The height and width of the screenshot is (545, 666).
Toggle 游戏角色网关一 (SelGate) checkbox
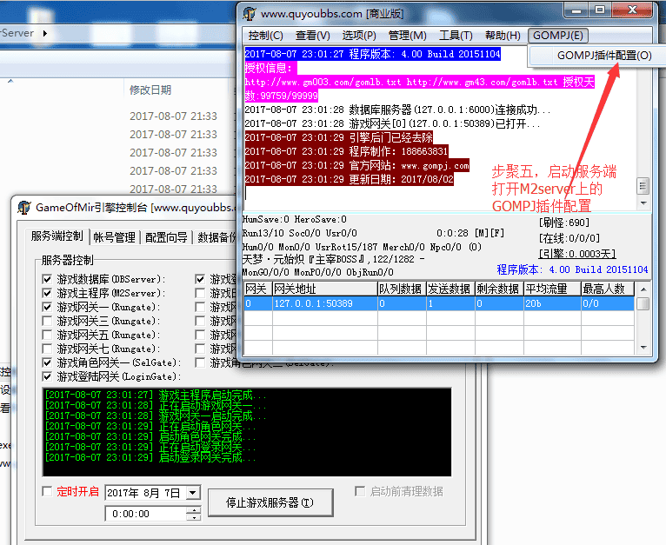pyautogui.click(x=47, y=362)
